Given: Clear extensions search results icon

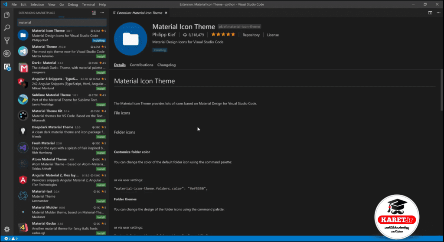Looking at the screenshot, I should [x=94, y=13].
